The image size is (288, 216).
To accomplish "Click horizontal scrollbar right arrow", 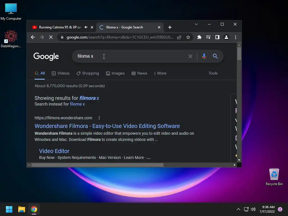I will click(234, 165).
